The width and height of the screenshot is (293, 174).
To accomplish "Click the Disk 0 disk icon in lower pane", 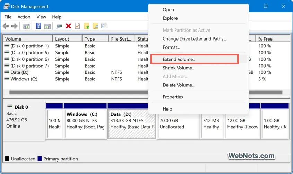I will point(10,106).
